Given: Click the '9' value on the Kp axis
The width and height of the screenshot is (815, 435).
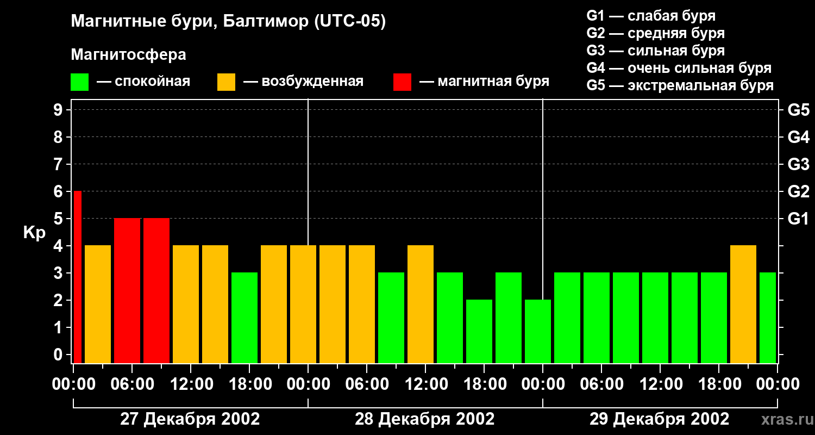Looking at the screenshot, I should (59, 110).
